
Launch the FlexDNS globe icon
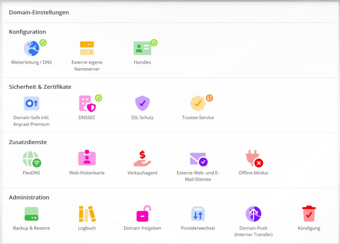click(x=32, y=159)
